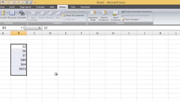Open the View tab
The image size is (180, 101).
73,7
